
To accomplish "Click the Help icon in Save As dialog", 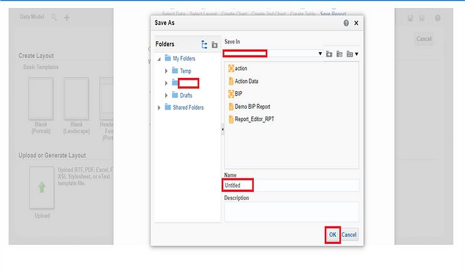I will point(346,23).
